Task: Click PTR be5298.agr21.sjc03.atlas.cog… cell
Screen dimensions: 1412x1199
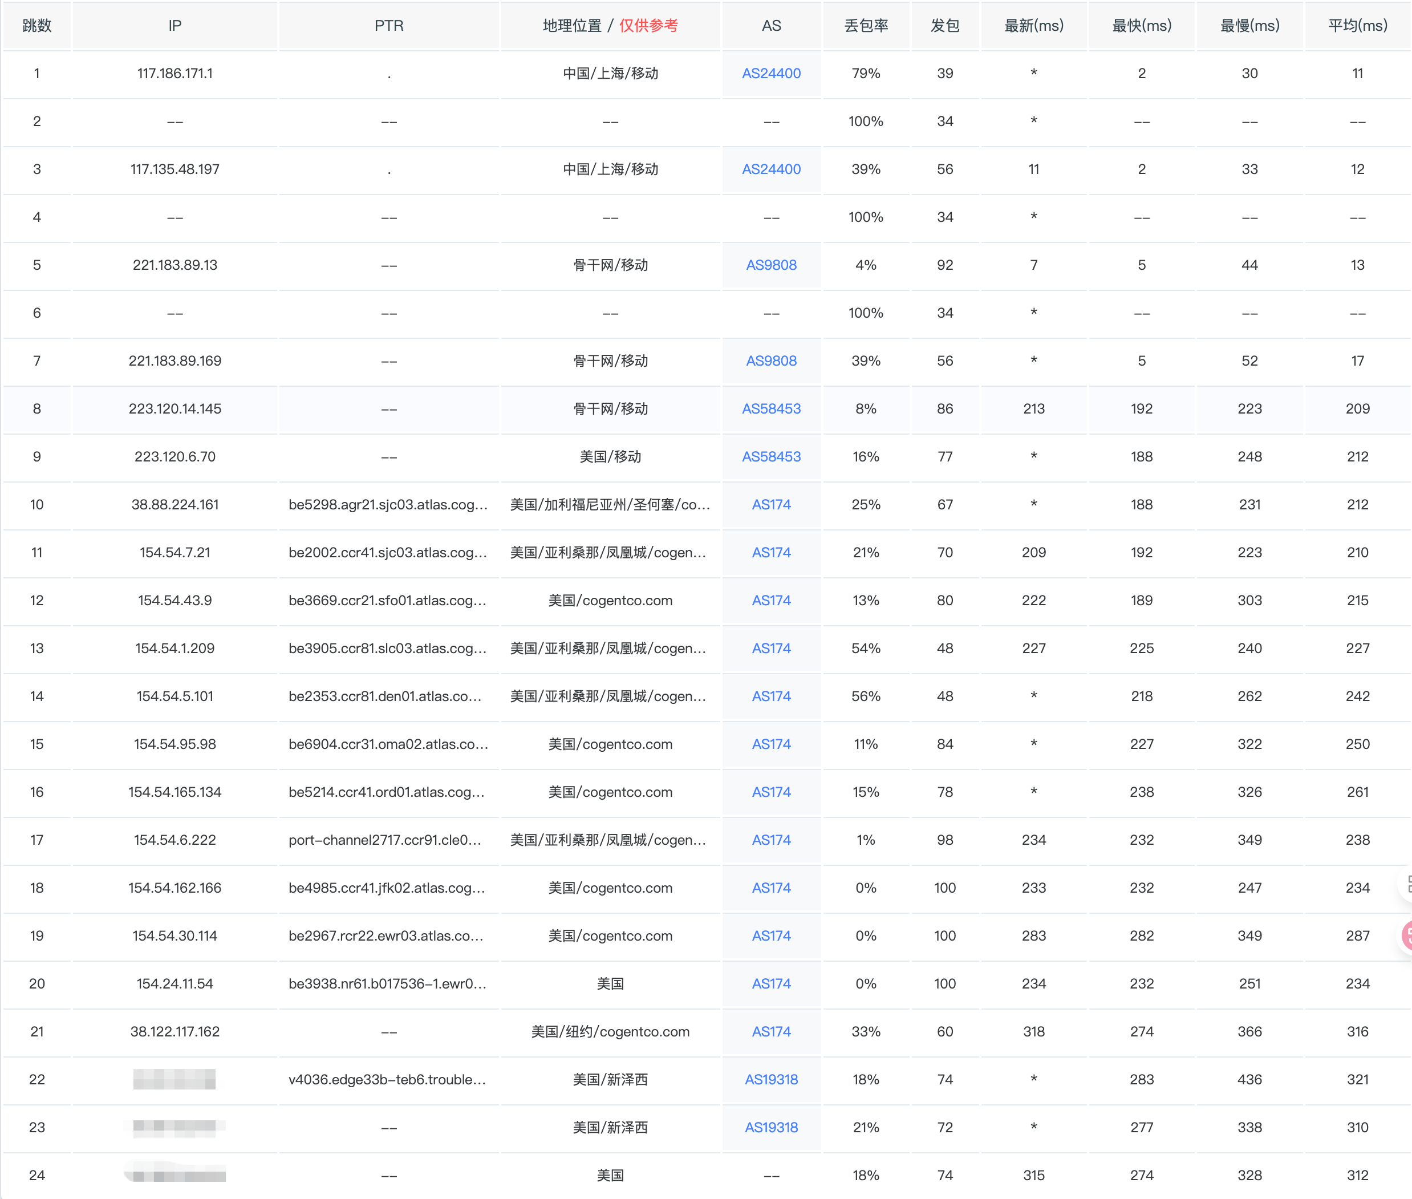Action: [x=388, y=504]
